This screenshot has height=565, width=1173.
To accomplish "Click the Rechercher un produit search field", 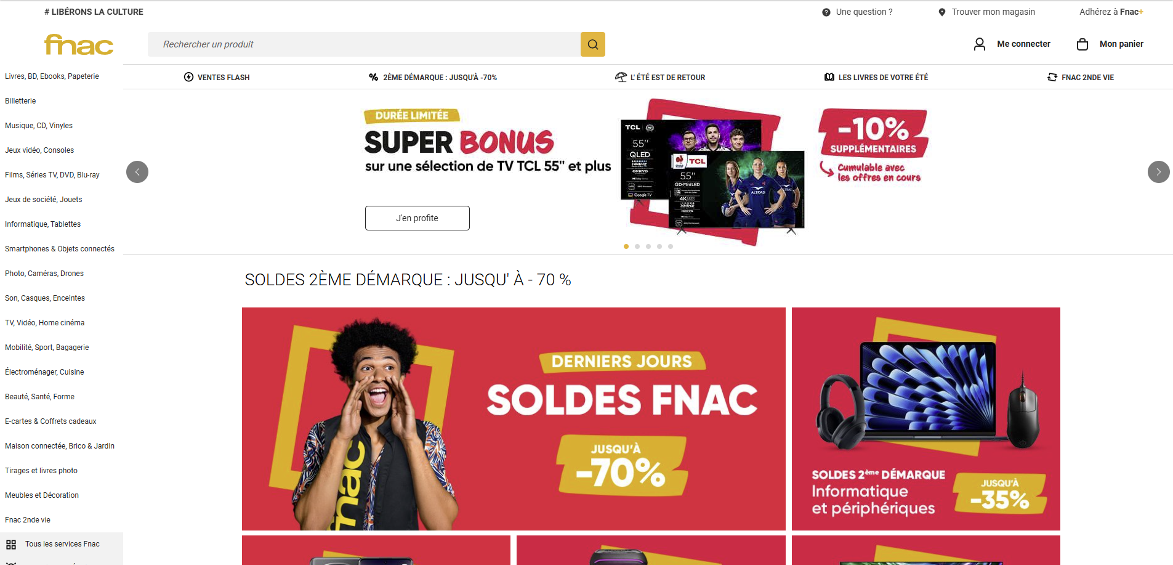I will click(364, 44).
